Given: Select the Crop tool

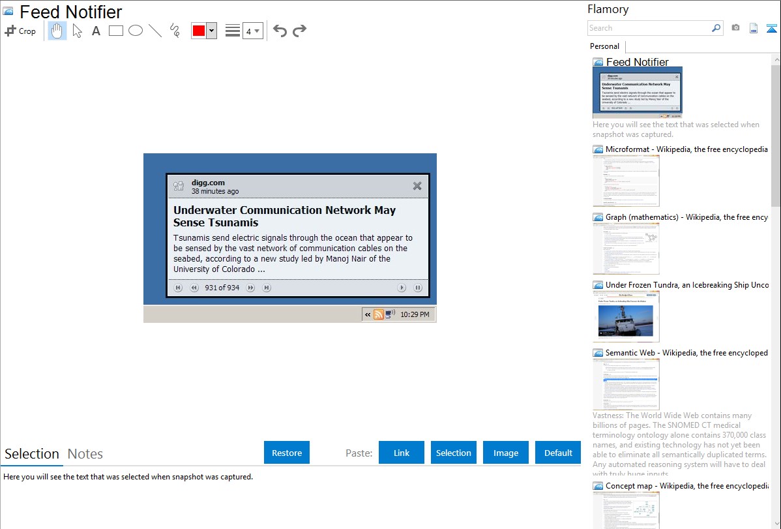Looking at the screenshot, I should [x=20, y=31].
